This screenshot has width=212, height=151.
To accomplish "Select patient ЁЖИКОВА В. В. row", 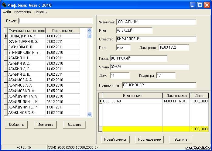I will (x=27, y=47).
